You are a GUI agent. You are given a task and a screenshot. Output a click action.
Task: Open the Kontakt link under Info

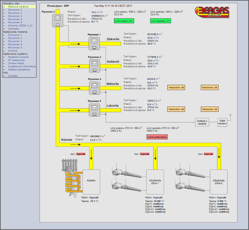[13, 76]
